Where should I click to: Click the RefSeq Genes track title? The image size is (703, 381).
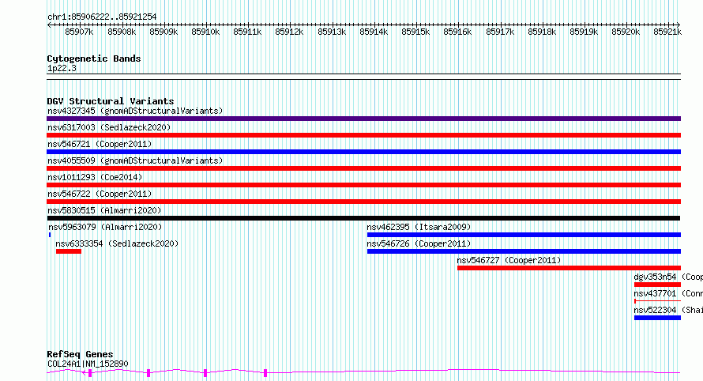tap(80, 355)
